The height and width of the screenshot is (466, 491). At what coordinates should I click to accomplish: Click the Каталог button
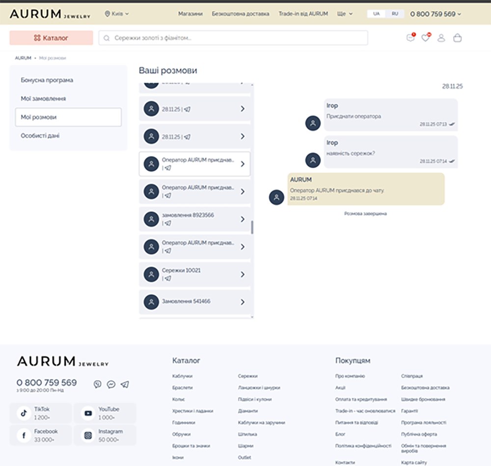click(x=51, y=38)
